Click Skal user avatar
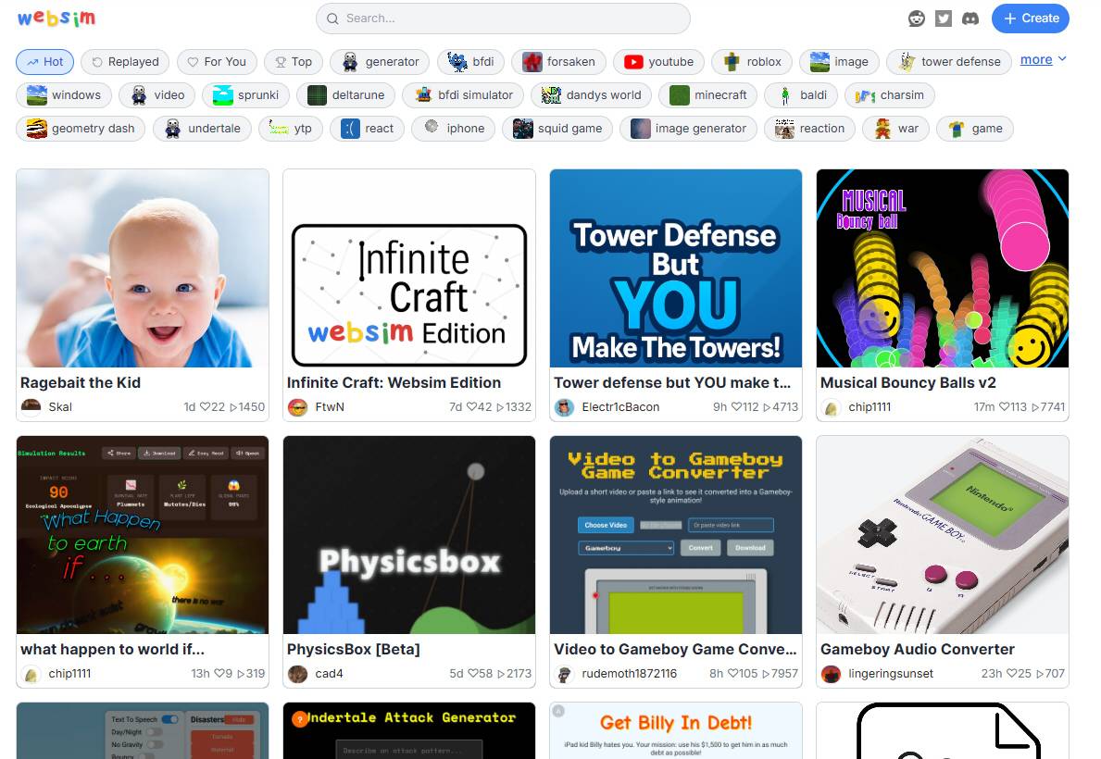The height and width of the screenshot is (759, 1101). 31,407
